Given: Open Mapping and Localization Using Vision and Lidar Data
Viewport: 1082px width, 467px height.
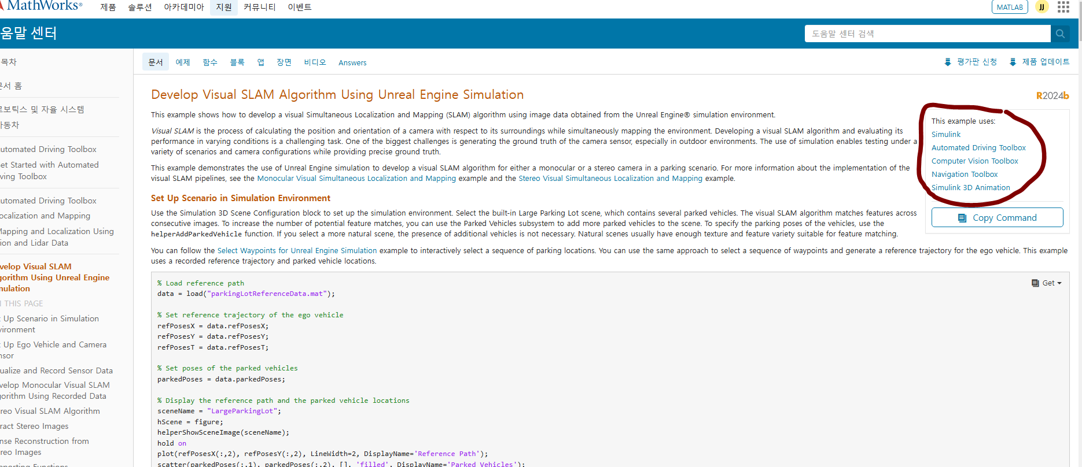Looking at the screenshot, I should click(57, 237).
